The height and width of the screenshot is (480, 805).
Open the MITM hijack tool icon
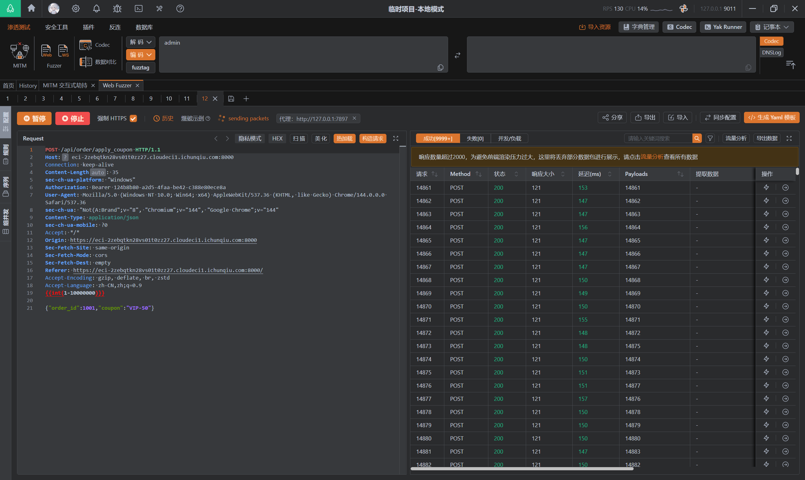(20, 52)
